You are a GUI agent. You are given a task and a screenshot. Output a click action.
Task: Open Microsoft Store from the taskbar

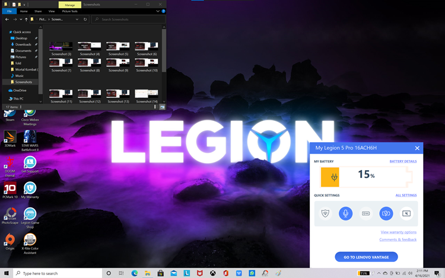pyautogui.click(x=161, y=273)
